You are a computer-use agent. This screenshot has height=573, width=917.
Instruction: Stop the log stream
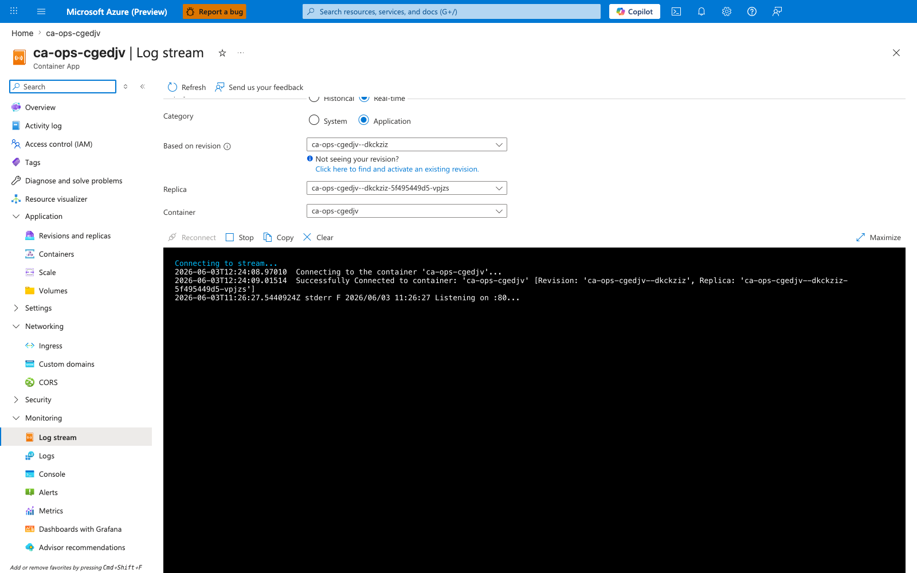click(240, 237)
